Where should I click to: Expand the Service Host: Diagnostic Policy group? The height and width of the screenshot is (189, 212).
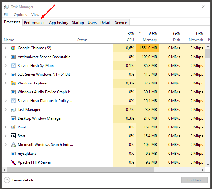point(6,100)
